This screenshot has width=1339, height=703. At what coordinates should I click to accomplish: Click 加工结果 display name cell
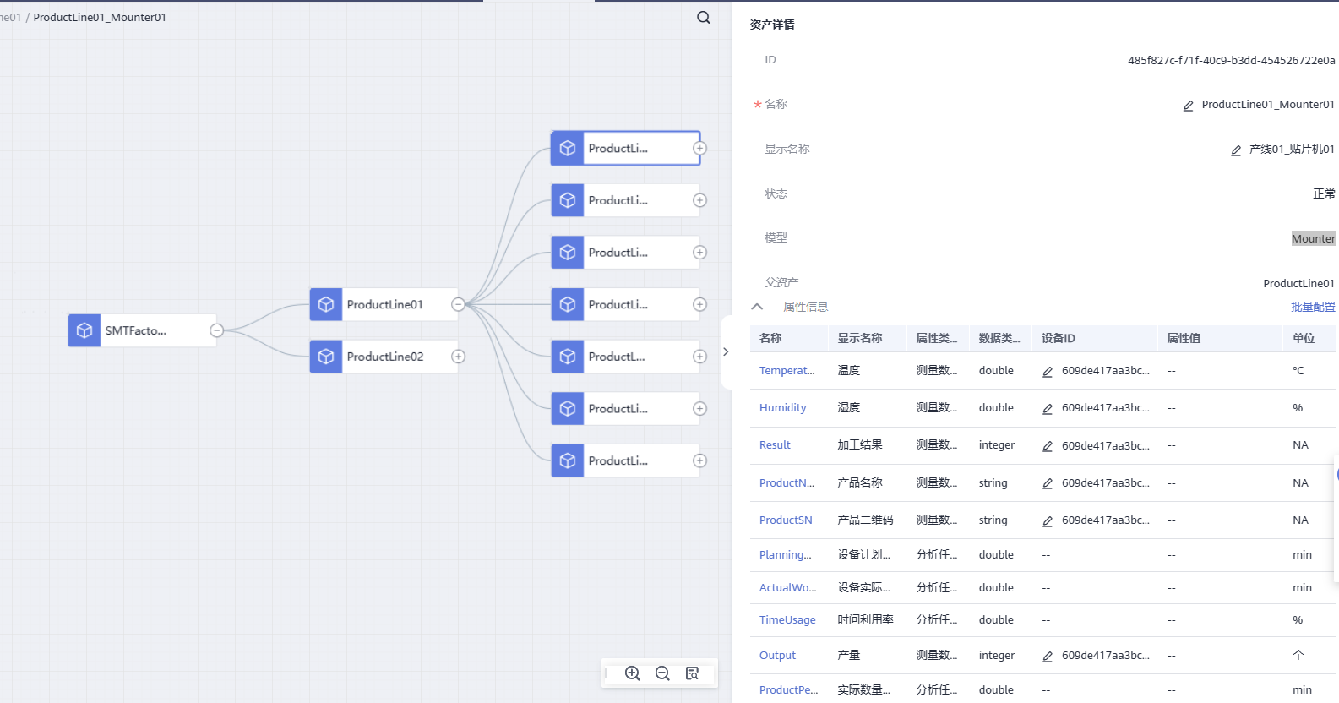(x=860, y=444)
